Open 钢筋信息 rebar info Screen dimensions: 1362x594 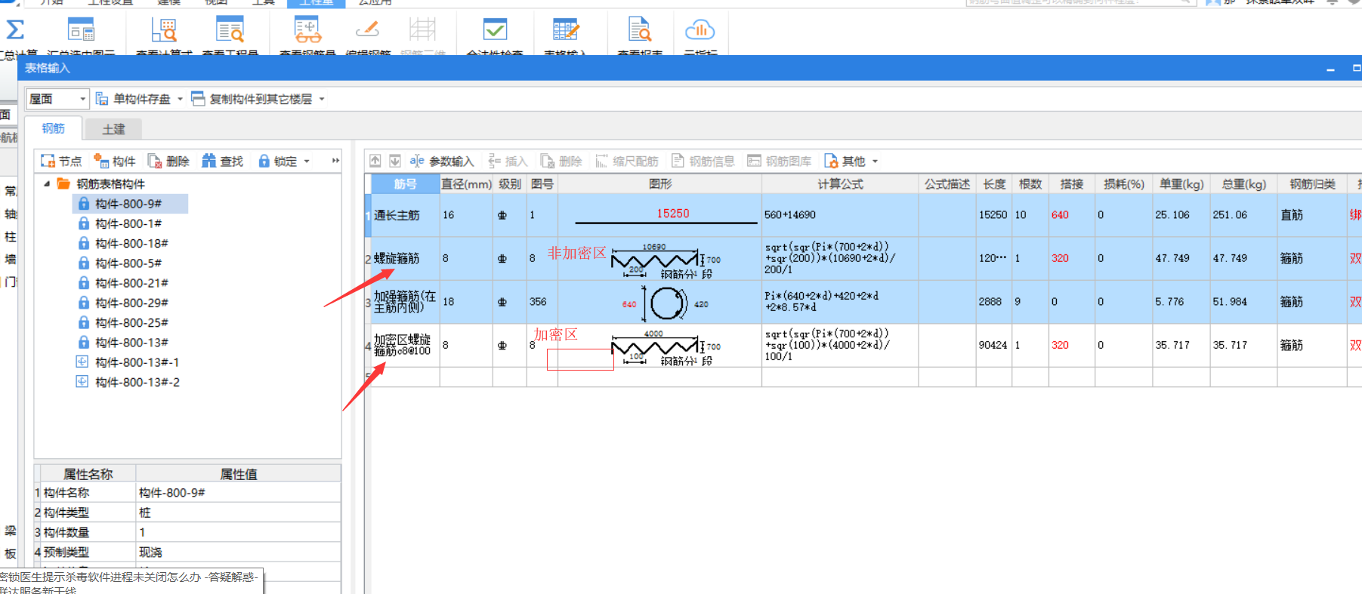pos(703,161)
